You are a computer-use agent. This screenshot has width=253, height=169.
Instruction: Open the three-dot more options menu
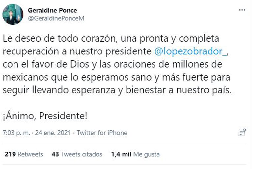tap(242, 10)
